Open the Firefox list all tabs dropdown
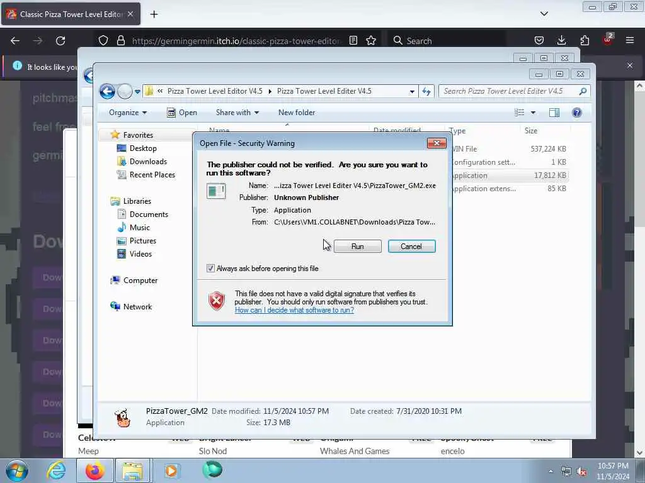 point(544,14)
